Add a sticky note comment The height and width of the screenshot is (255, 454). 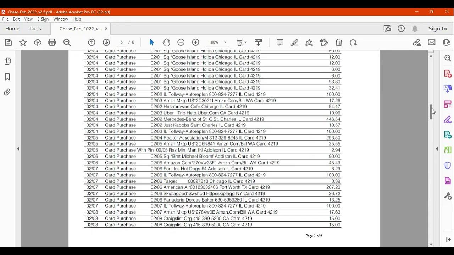(280, 42)
